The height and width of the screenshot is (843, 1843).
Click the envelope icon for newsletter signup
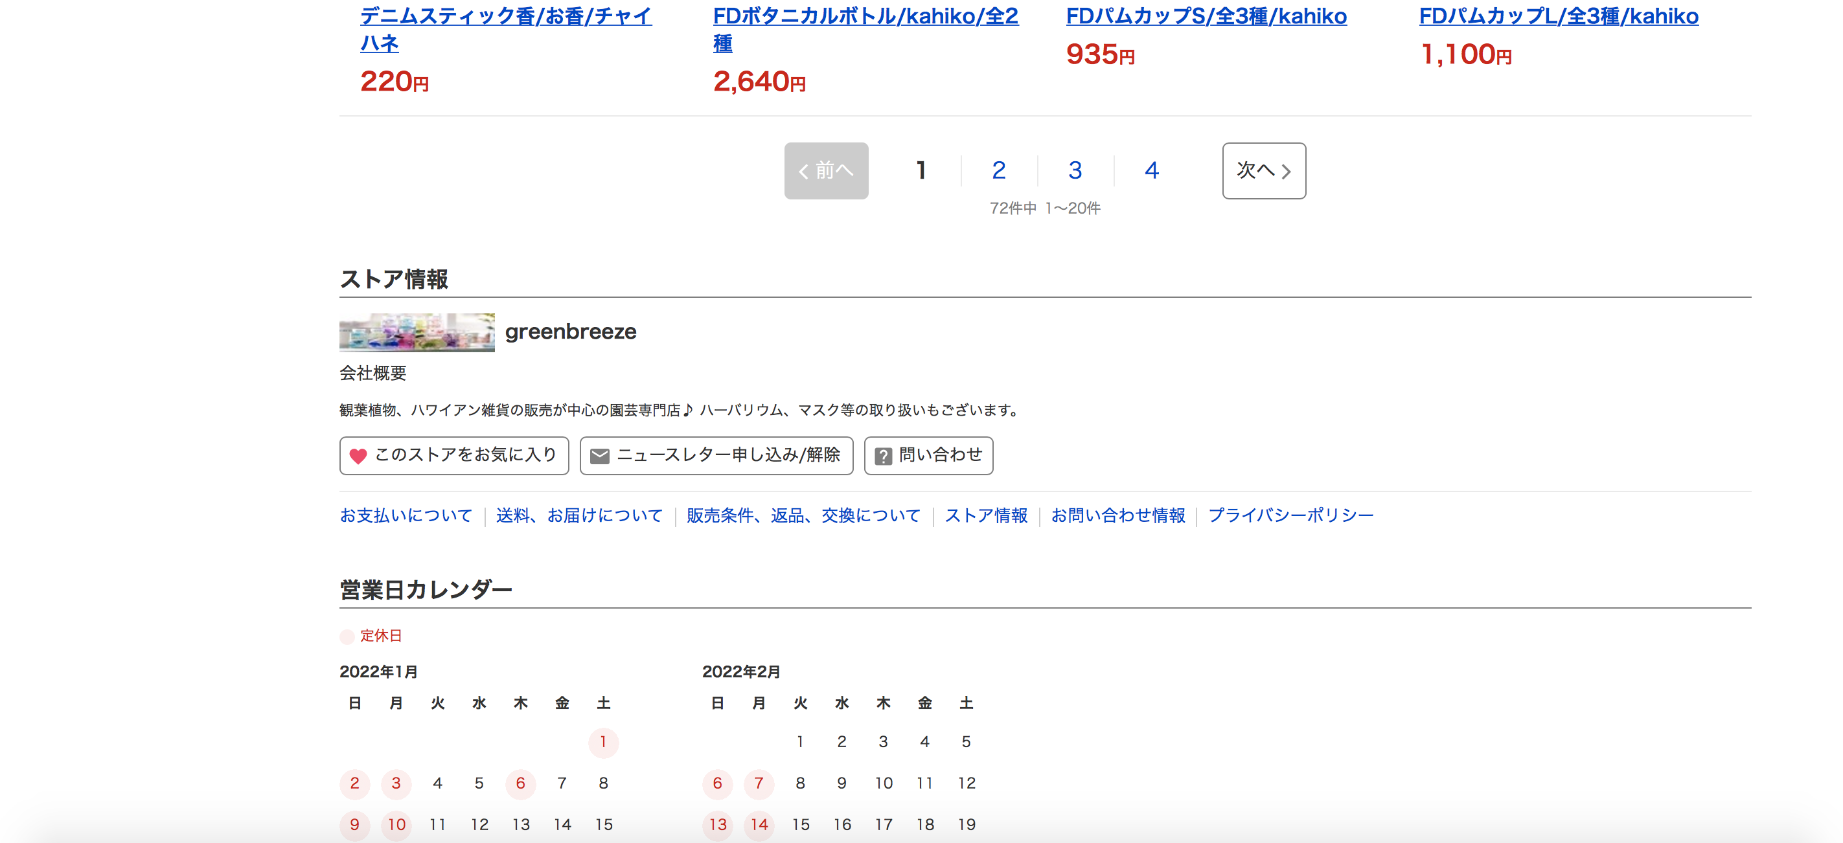[600, 455]
